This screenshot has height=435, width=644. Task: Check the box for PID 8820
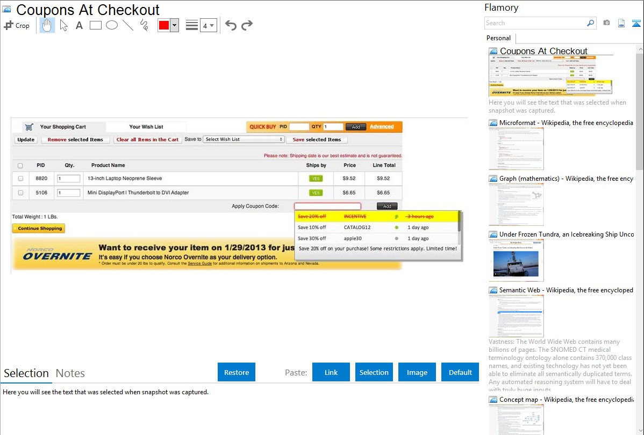coord(20,179)
